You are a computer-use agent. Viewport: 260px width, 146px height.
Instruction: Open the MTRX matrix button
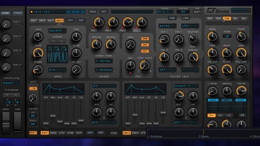(x=114, y=133)
